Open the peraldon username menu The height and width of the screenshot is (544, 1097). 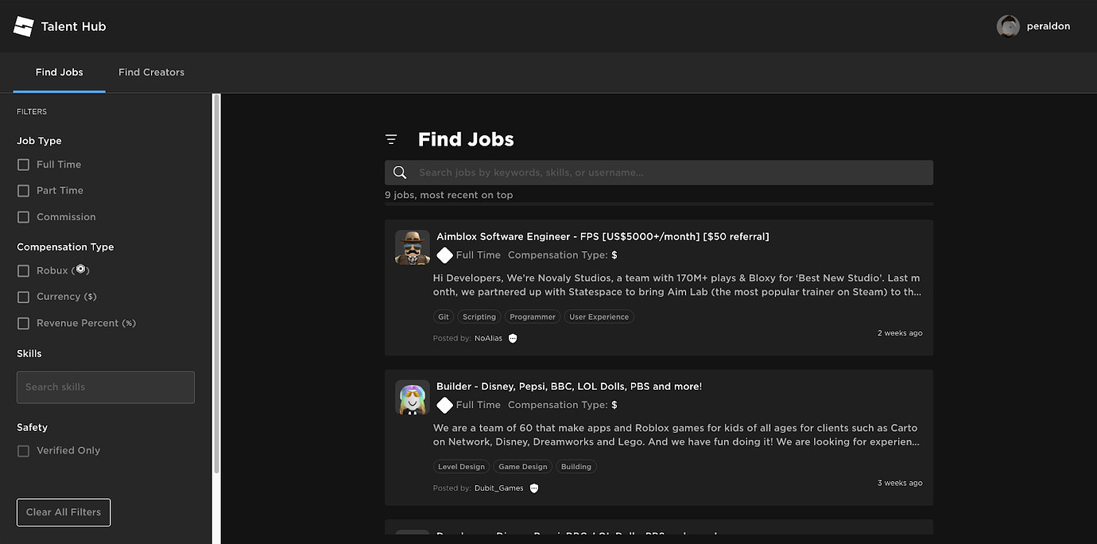[1048, 26]
